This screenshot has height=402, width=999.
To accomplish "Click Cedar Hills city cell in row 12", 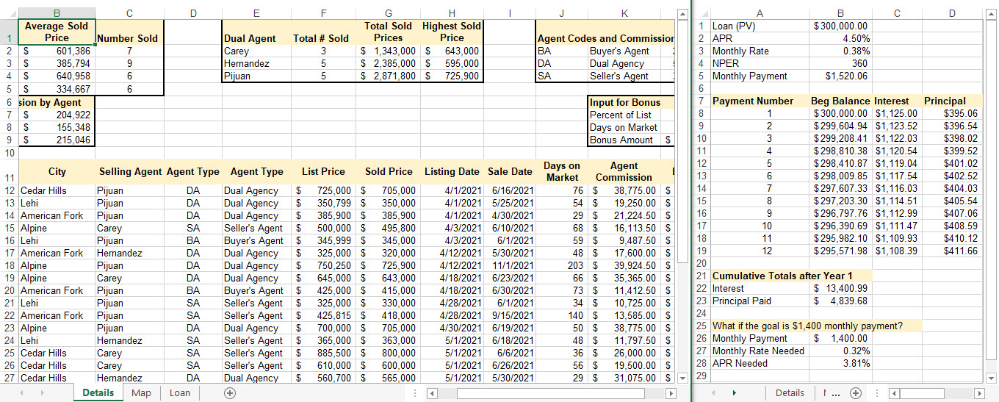I will pos(57,190).
